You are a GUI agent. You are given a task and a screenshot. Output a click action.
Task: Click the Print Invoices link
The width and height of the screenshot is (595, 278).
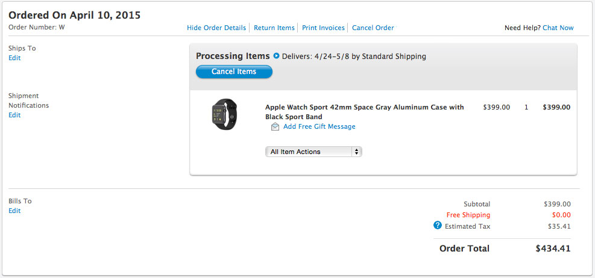click(323, 28)
